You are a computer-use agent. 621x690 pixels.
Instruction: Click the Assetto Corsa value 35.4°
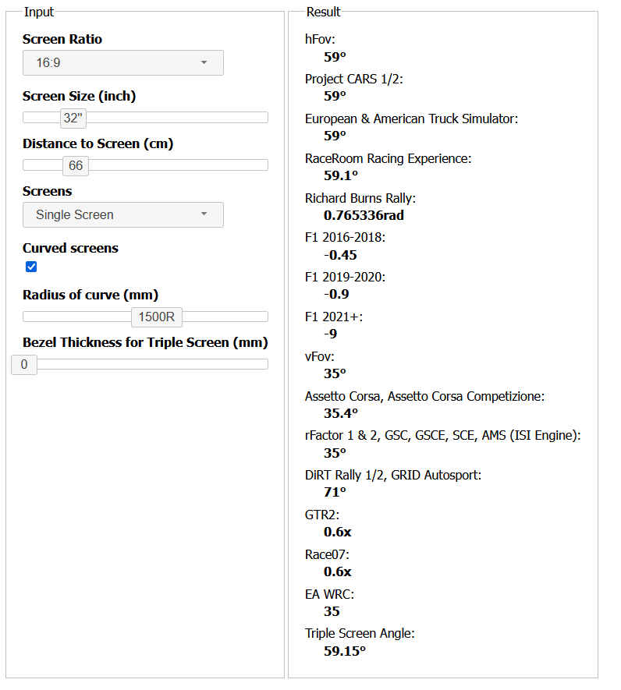click(x=341, y=413)
